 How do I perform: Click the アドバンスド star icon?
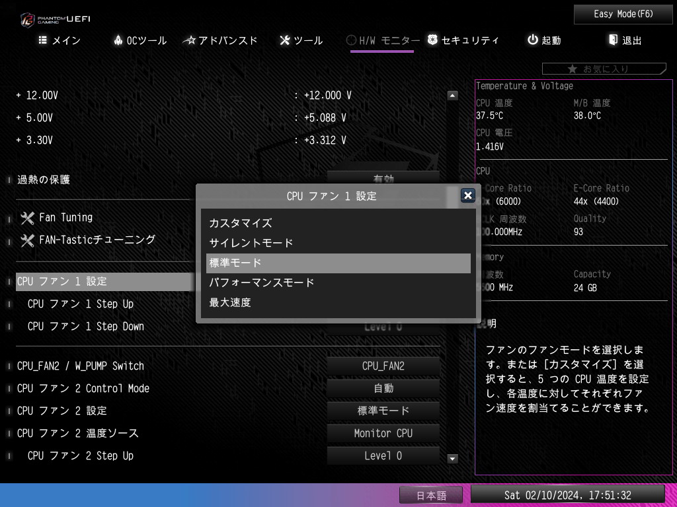(x=188, y=40)
